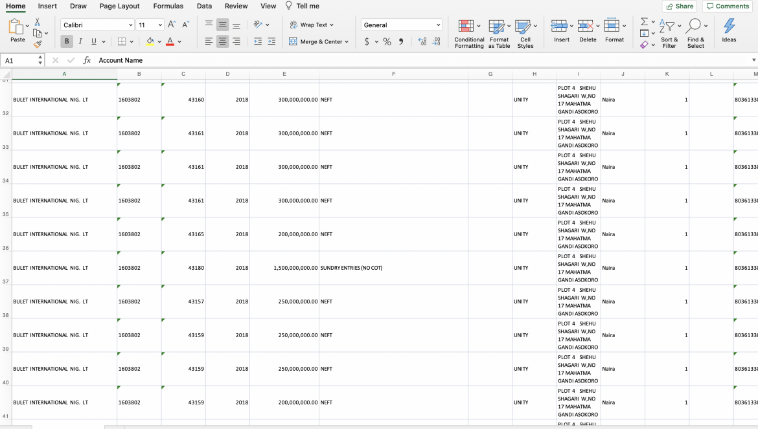The image size is (758, 429).
Task: Increase font size with the larger A icon
Action: tap(172, 25)
